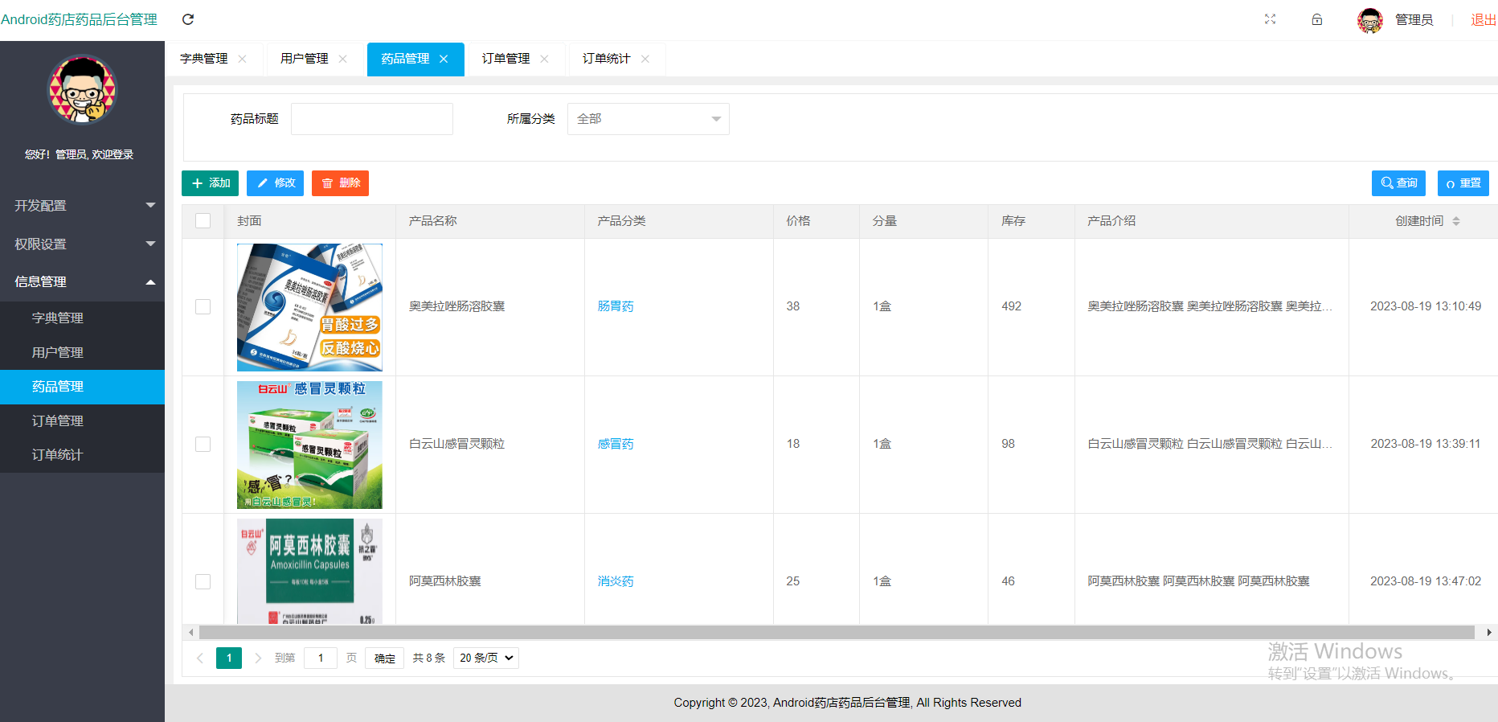The image size is (1498, 722).
Task: Open the 消炎药 category link
Action: (616, 581)
